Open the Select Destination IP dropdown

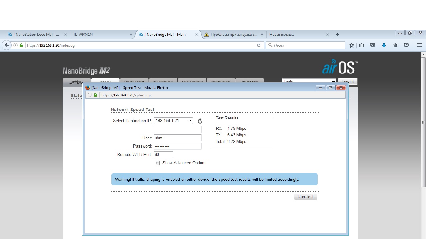point(173,120)
